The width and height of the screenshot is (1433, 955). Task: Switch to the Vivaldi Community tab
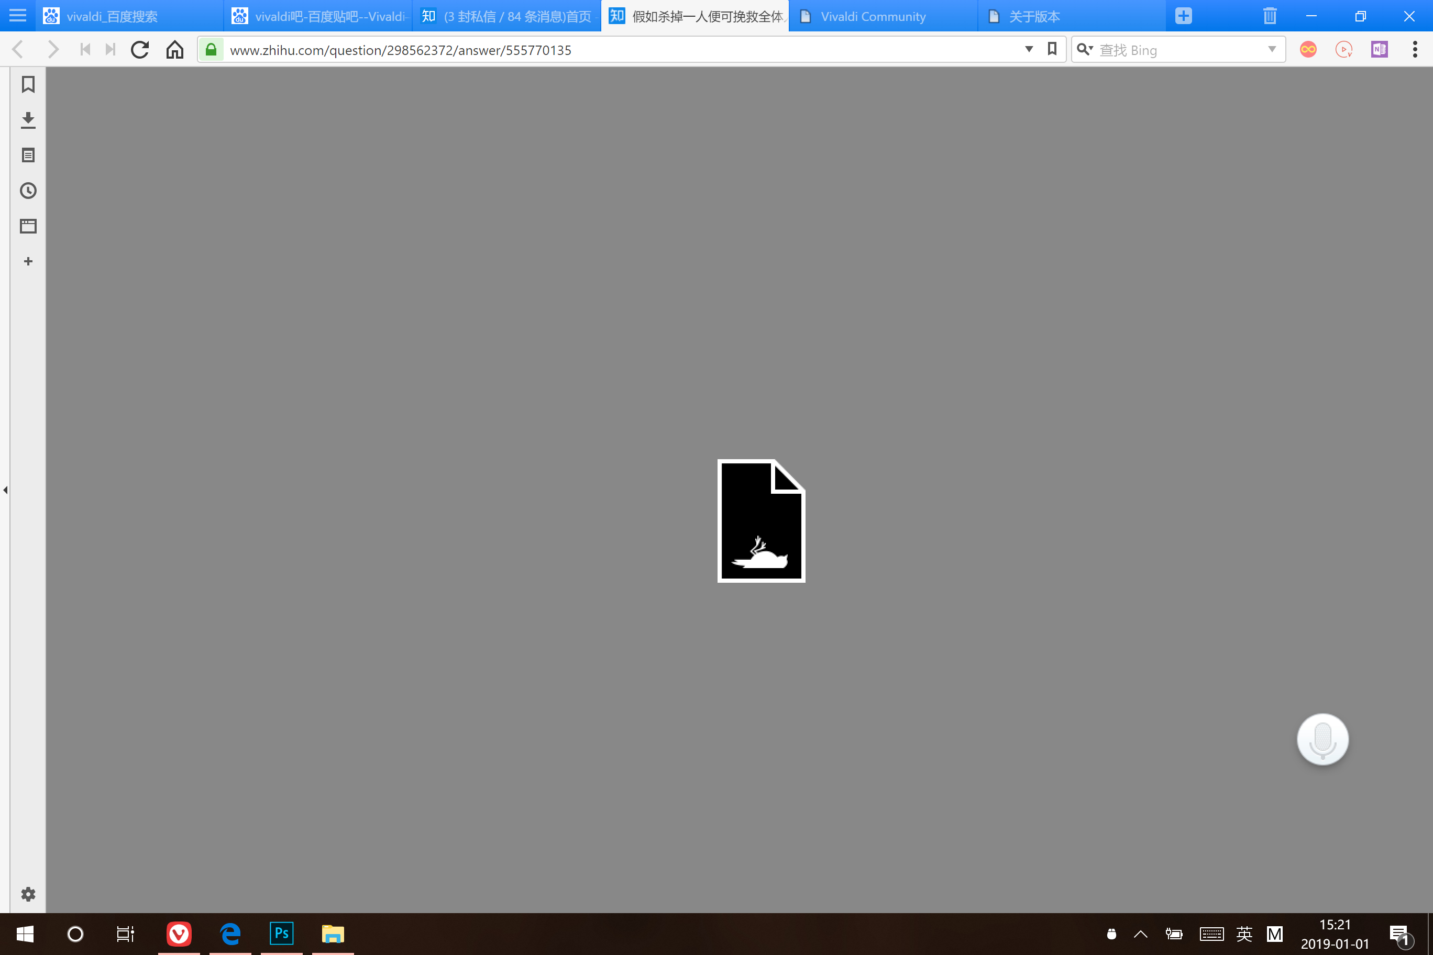873,16
